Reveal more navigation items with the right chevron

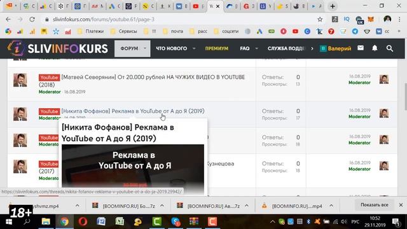312,48
